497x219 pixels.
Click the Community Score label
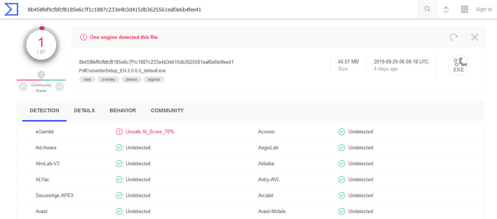(x=41, y=88)
